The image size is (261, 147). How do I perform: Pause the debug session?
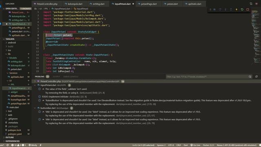[215, 9]
